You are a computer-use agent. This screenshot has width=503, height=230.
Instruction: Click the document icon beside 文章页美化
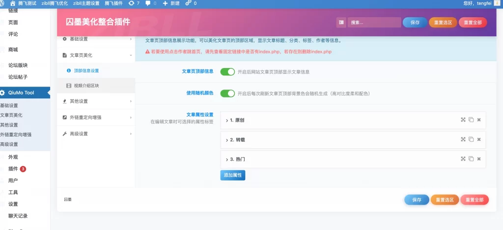pos(64,55)
